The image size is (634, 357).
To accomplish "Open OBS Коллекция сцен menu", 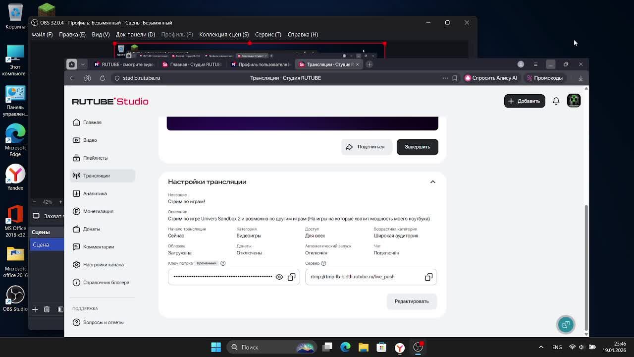I will coord(224,35).
